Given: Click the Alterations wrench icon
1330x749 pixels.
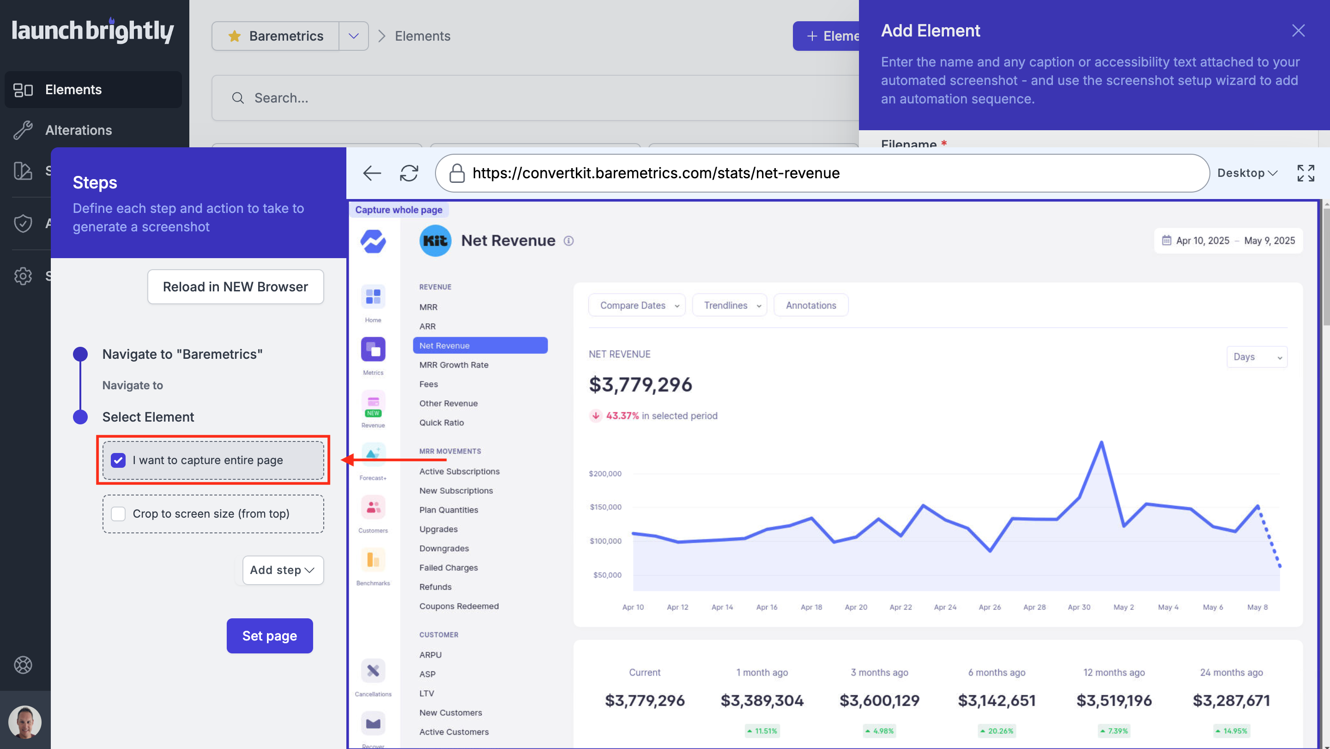Looking at the screenshot, I should (x=23, y=130).
